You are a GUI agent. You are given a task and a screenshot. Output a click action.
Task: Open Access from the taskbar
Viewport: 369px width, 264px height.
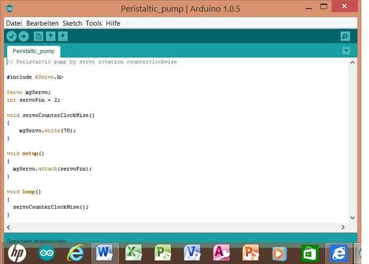click(x=221, y=253)
